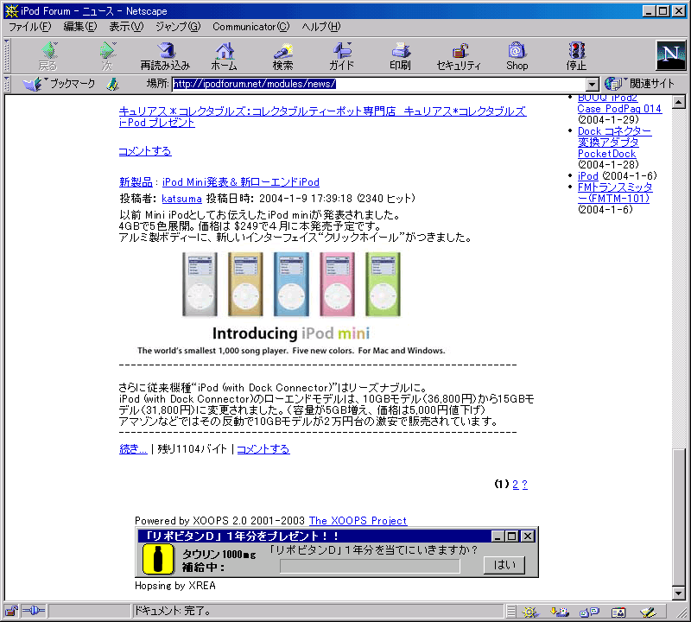The height and width of the screenshot is (622, 691).
Task: Click the yellow Lipovitan bottle icon
Action: pyautogui.click(x=158, y=559)
